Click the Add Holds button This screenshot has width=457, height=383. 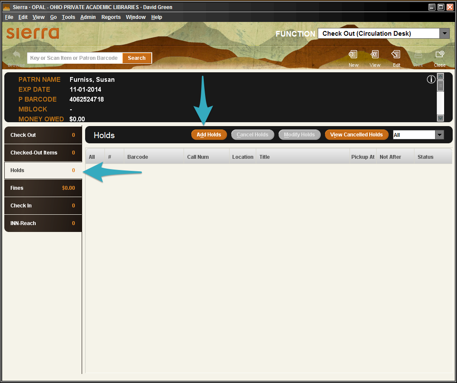click(x=209, y=135)
